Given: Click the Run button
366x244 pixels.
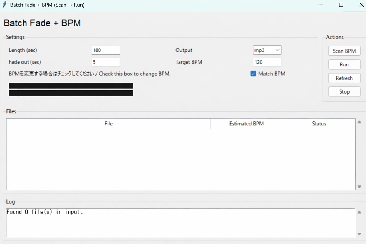Looking at the screenshot, I should point(344,64).
